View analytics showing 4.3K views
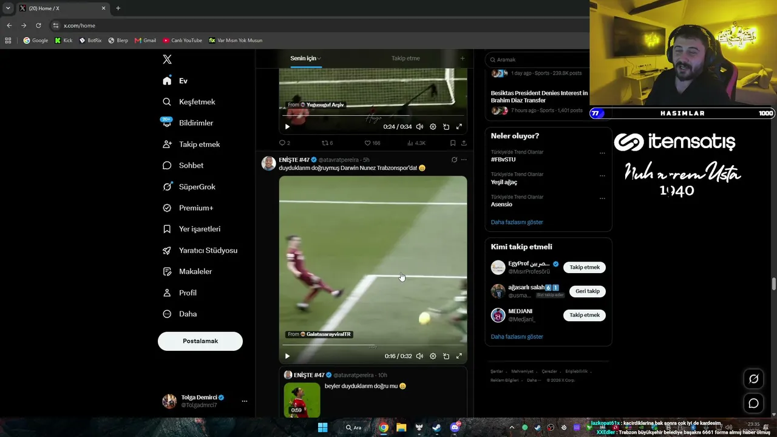The image size is (777, 437). [x=416, y=143]
